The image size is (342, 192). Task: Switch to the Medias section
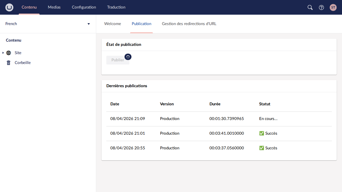[54, 7]
